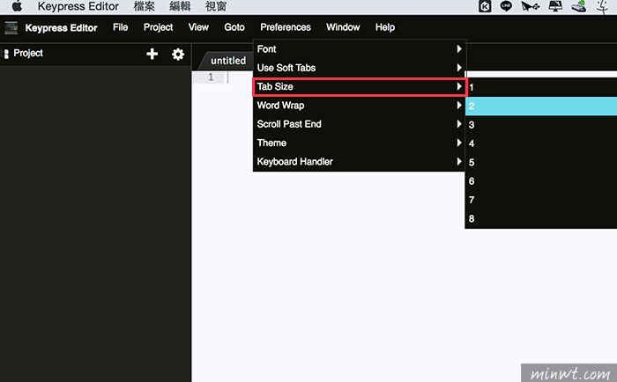617x382 pixels.
Task: Expand Theme submenu
Action: (360, 143)
